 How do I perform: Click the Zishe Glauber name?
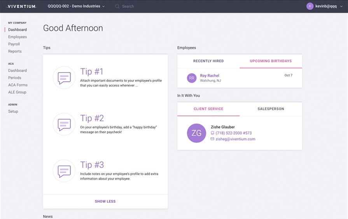tap(223, 127)
